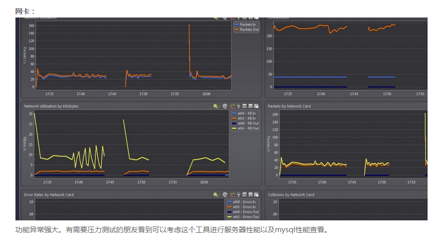Show data table icon in Kilobytes panel
442x242 pixels.
(x=244, y=106)
